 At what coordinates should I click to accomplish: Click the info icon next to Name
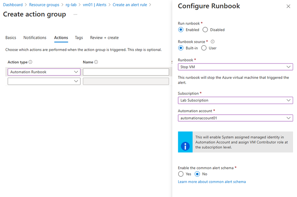coord(96,62)
